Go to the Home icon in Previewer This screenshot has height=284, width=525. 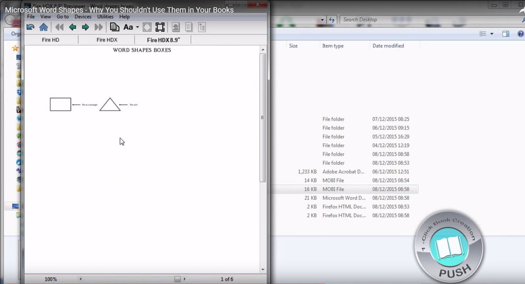click(x=43, y=27)
